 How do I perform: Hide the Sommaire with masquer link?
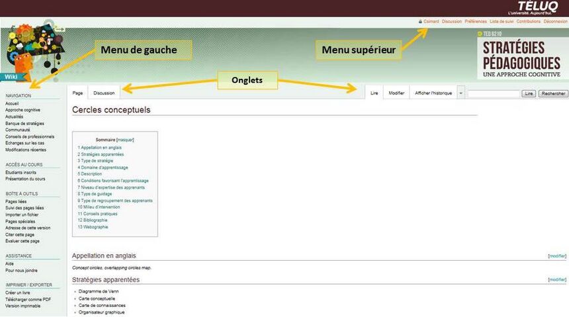tap(125, 140)
